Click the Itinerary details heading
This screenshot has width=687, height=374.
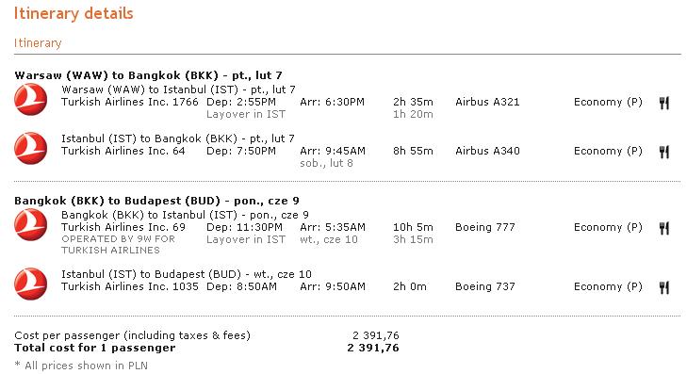coord(74,13)
